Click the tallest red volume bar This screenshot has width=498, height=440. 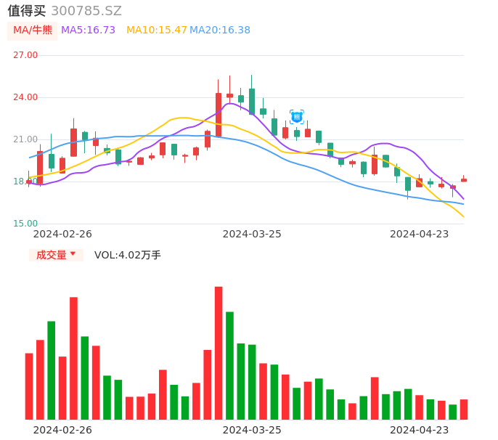[x=219, y=353]
